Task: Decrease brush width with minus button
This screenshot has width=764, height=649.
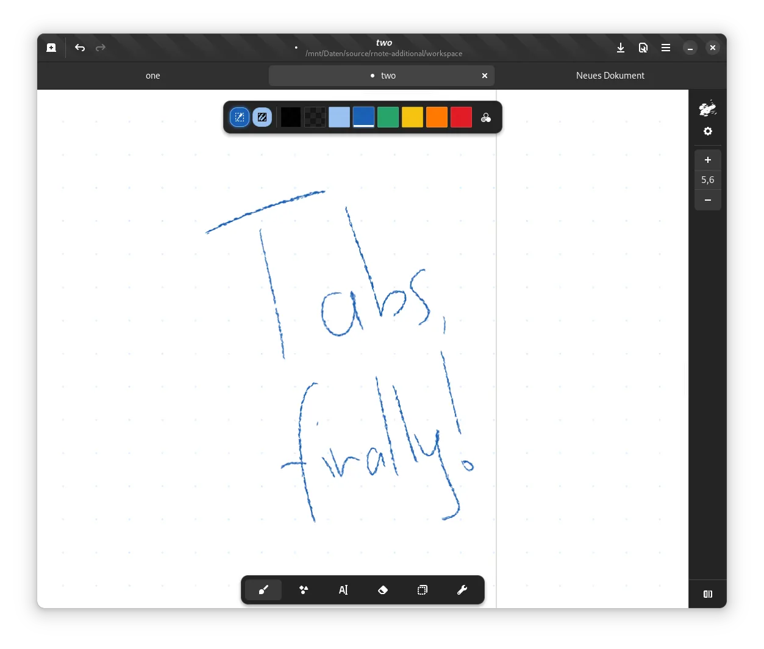Action: 707,200
